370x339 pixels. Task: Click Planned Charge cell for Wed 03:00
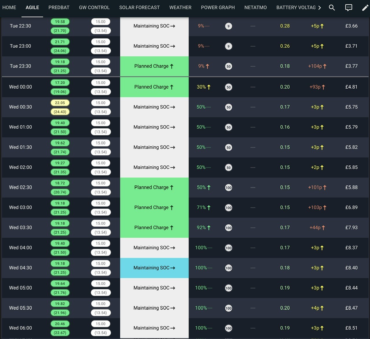coord(154,208)
